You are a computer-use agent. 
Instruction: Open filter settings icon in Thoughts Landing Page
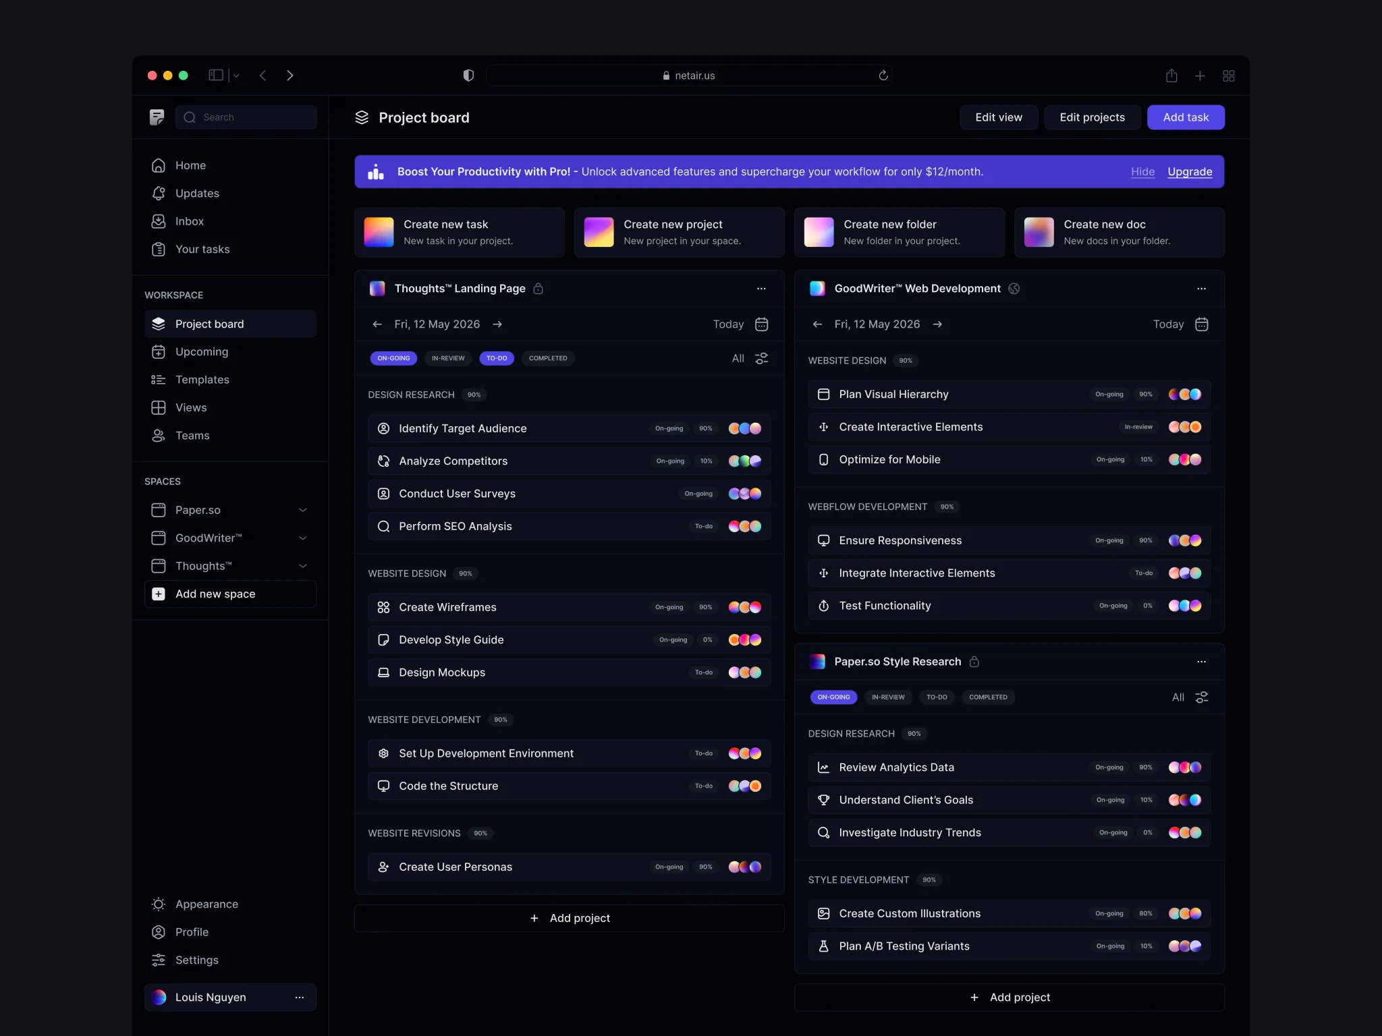point(762,359)
